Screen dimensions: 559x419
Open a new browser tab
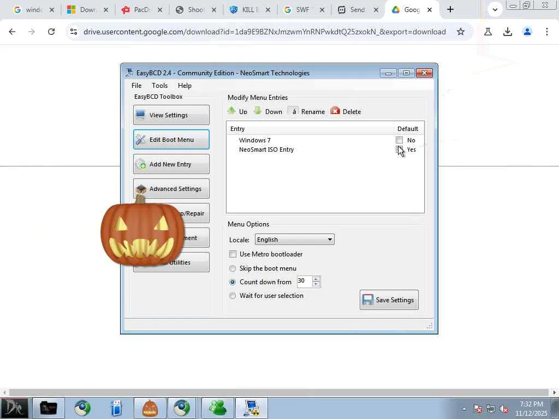pyautogui.click(x=450, y=10)
